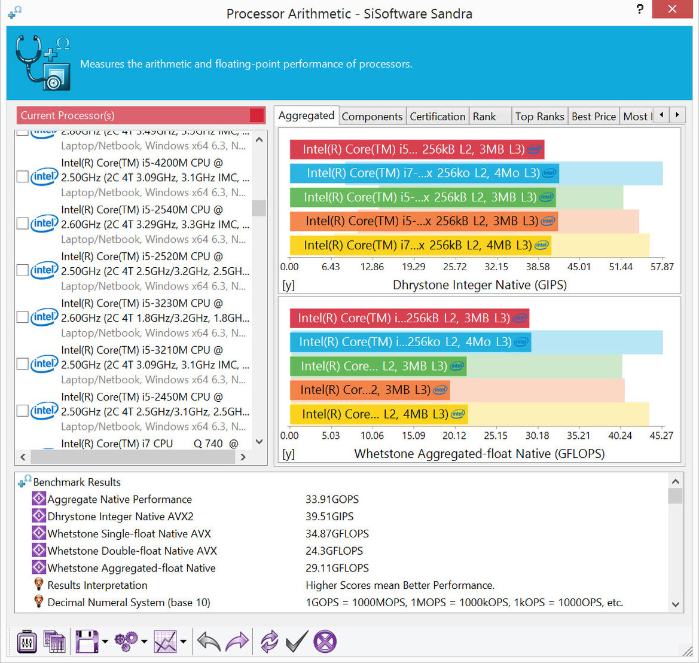
Task: Click the chart graph toolbar icon
Action: pos(166,641)
